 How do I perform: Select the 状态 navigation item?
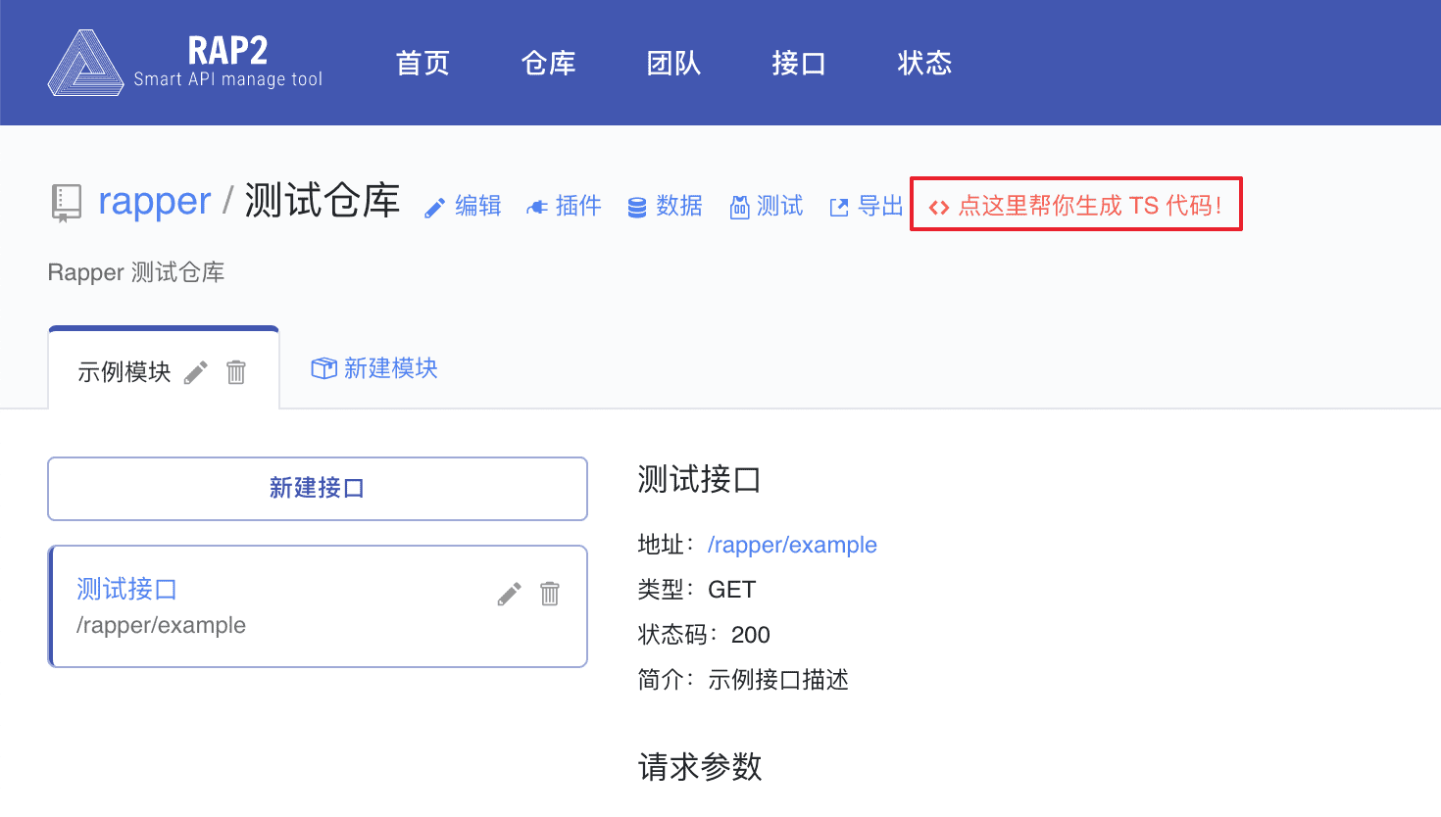click(924, 64)
